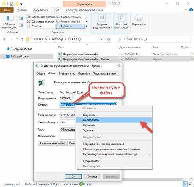The width and height of the screenshot is (194, 187).
Task: Open the Управление contextual tab
Action: tap(84, 4)
